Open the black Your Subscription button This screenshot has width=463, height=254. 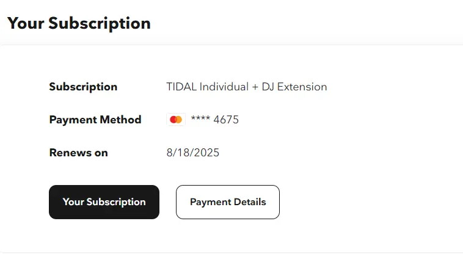104,202
